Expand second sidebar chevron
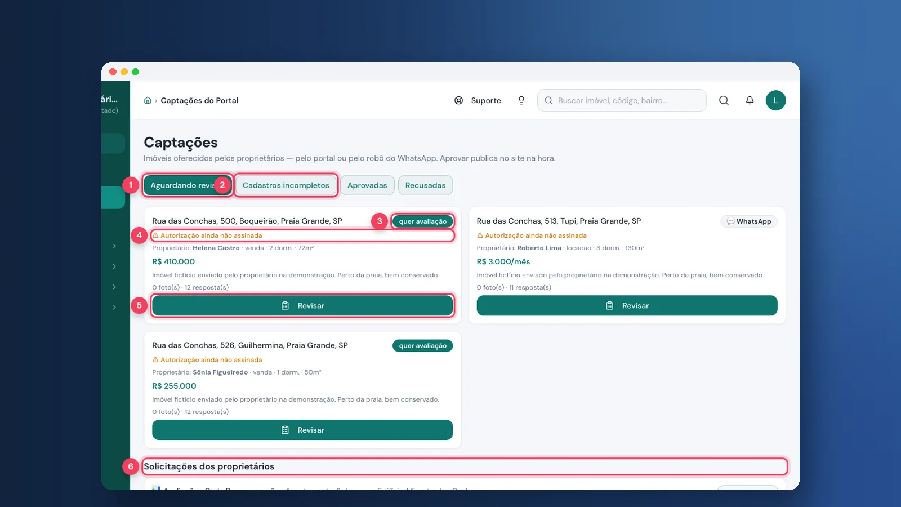Image resolution: width=901 pixels, height=507 pixels. [x=114, y=266]
